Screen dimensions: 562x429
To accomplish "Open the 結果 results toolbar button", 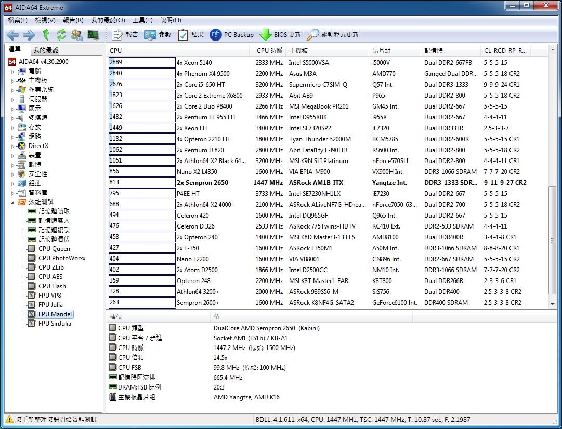I will (x=191, y=35).
